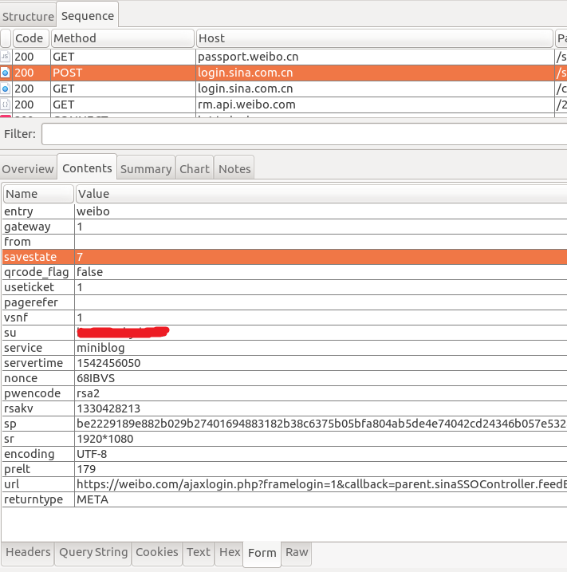The height and width of the screenshot is (572, 567).
Task: Select the from parameter row
Action: 285,242
